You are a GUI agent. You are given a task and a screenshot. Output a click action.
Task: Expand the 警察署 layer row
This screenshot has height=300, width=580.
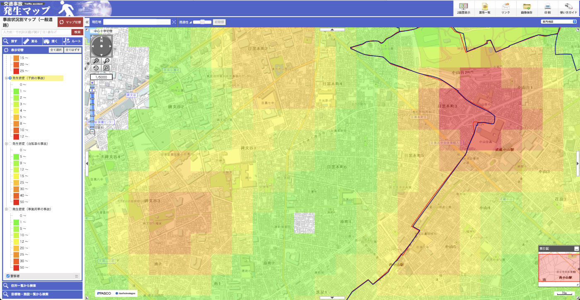tap(76, 276)
